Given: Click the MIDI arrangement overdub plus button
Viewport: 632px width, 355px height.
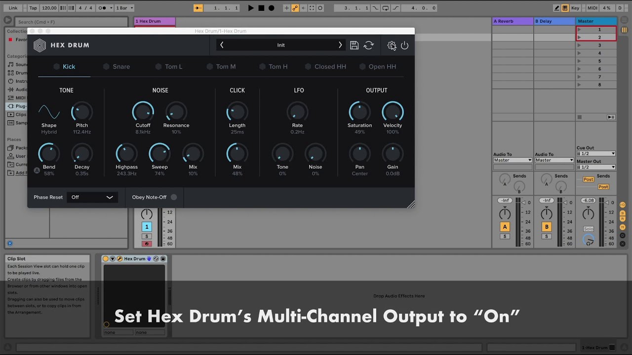Looking at the screenshot, I should coord(286,8).
